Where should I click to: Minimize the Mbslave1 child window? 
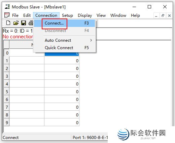(x=156, y=15)
